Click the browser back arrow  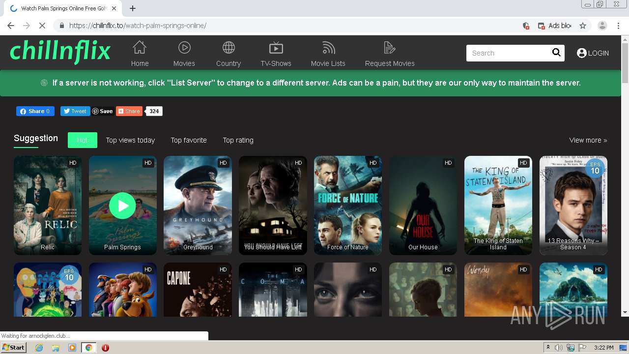point(11,26)
